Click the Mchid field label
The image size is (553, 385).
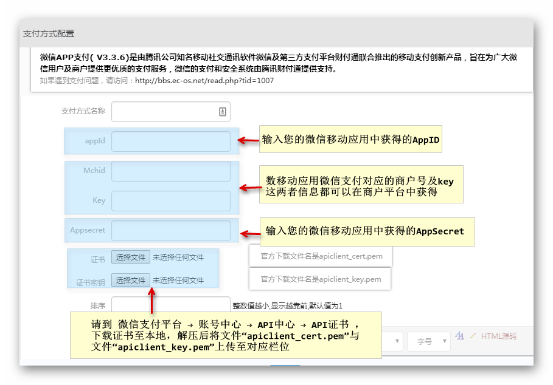[94, 170]
